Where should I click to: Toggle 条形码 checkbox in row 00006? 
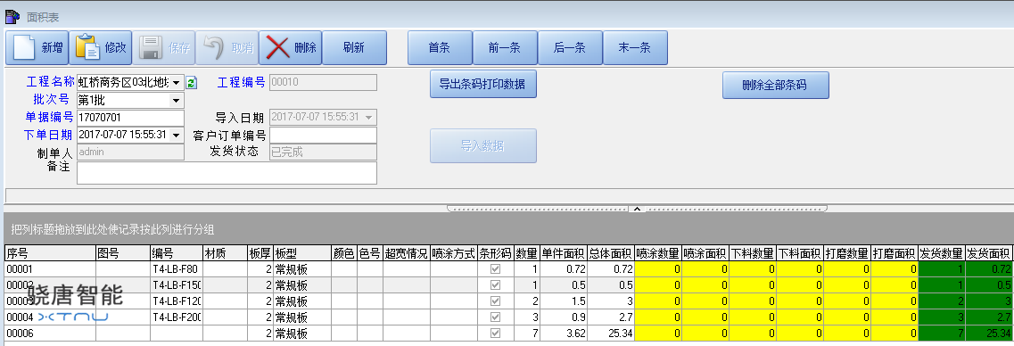495,333
